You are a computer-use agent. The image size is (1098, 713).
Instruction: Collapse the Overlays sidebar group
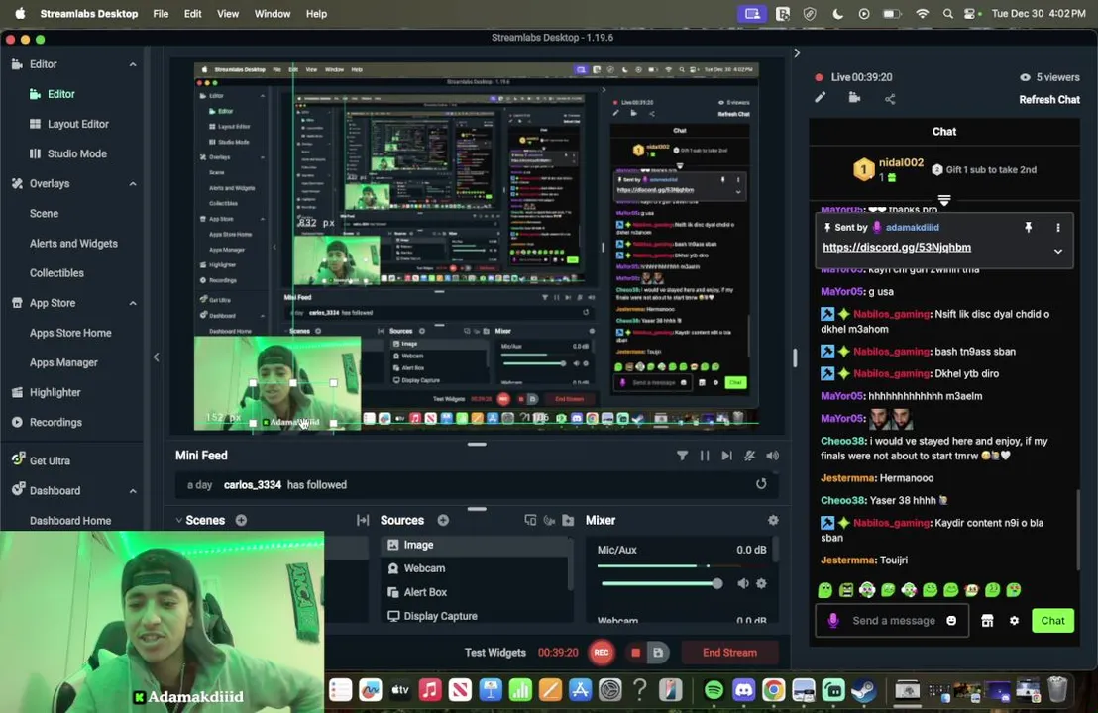pyautogui.click(x=133, y=184)
